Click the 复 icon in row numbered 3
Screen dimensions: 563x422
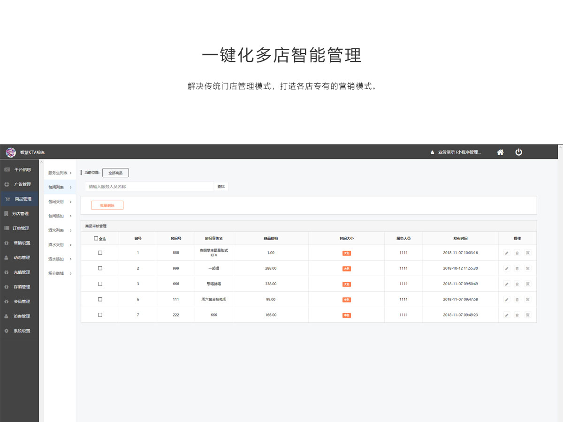pyautogui.click(x=528, y=284)
